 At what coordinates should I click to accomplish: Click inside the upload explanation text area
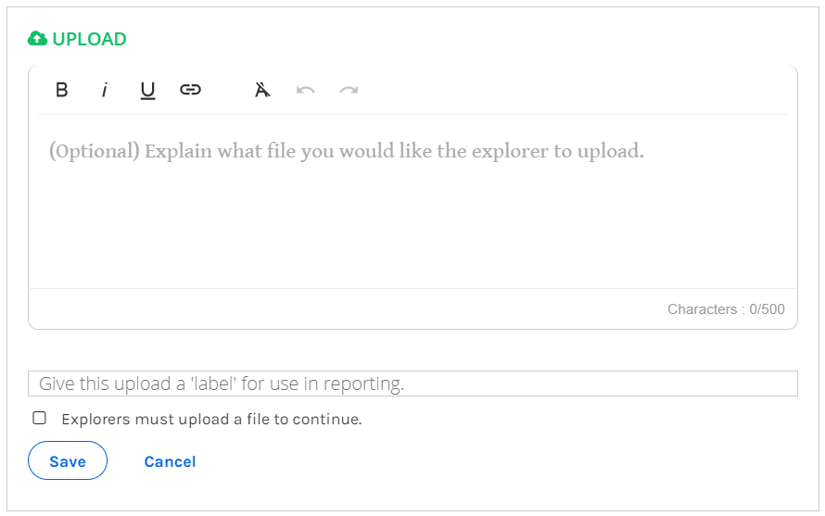412,201
